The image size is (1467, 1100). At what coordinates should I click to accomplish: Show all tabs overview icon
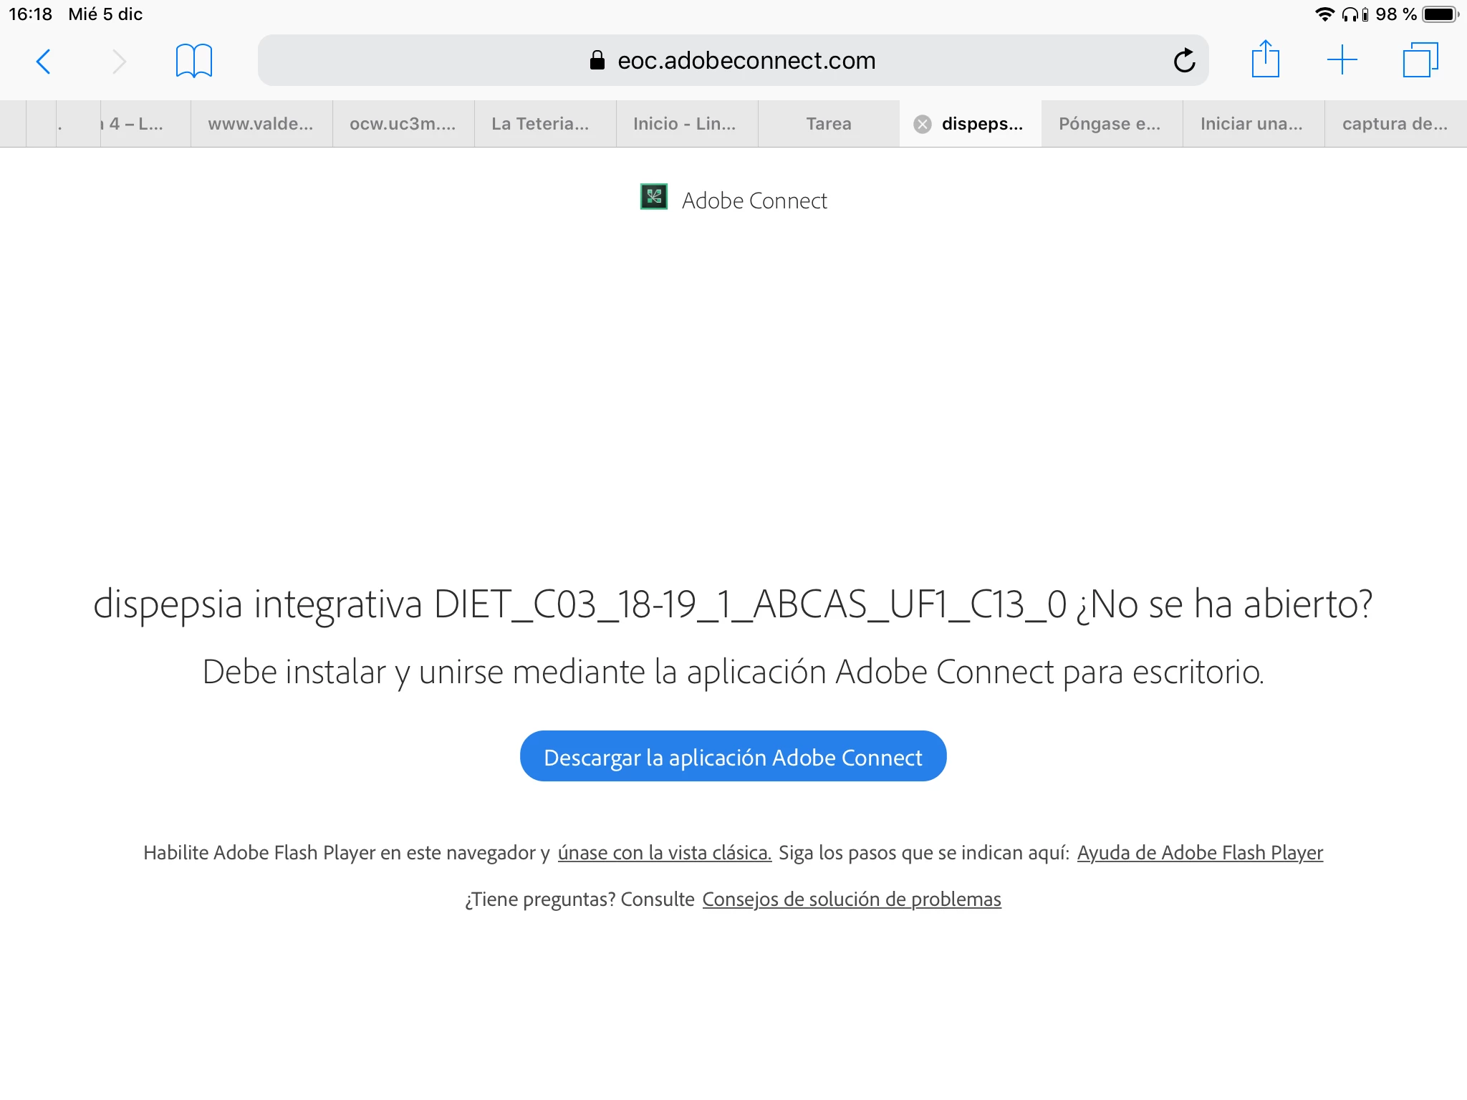[1420, 60]
